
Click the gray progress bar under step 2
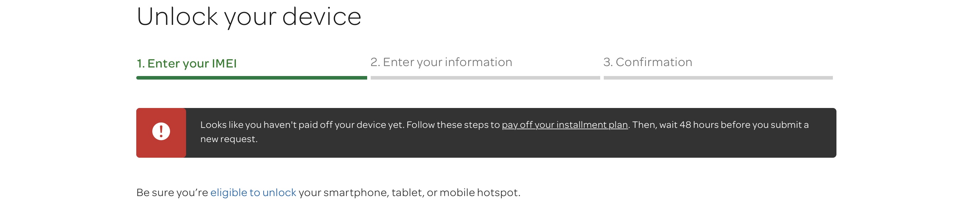[485, 78]
